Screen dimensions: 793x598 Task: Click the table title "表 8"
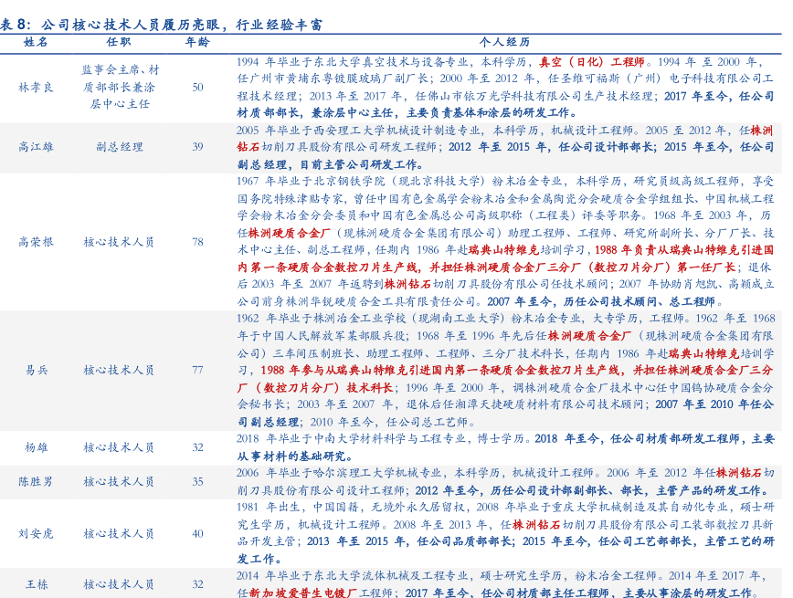coord(16,24)
